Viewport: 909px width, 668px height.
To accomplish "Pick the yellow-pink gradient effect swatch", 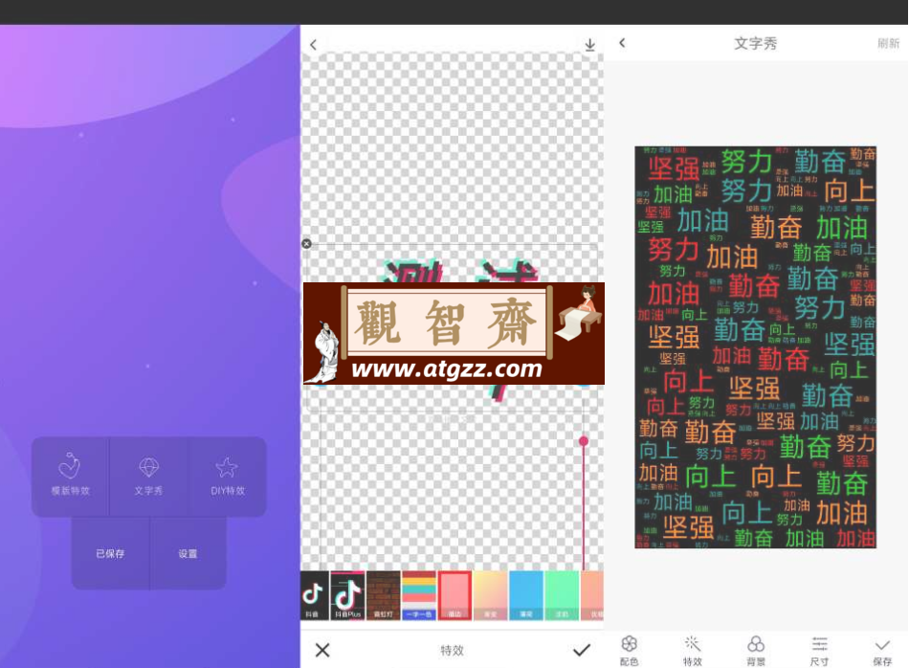I will tap(491, 595).
